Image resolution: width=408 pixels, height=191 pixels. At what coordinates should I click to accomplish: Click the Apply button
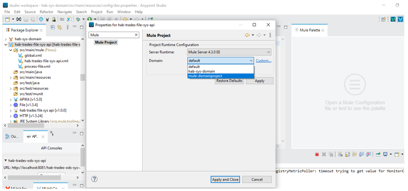[x=260, y=81]
